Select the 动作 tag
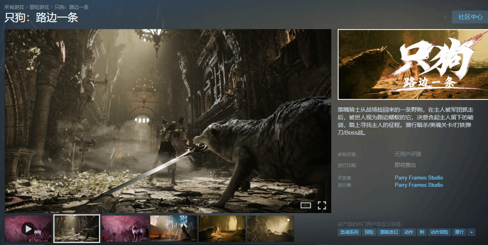The width and height of the screenshot is (488, 245). [409, 232]
